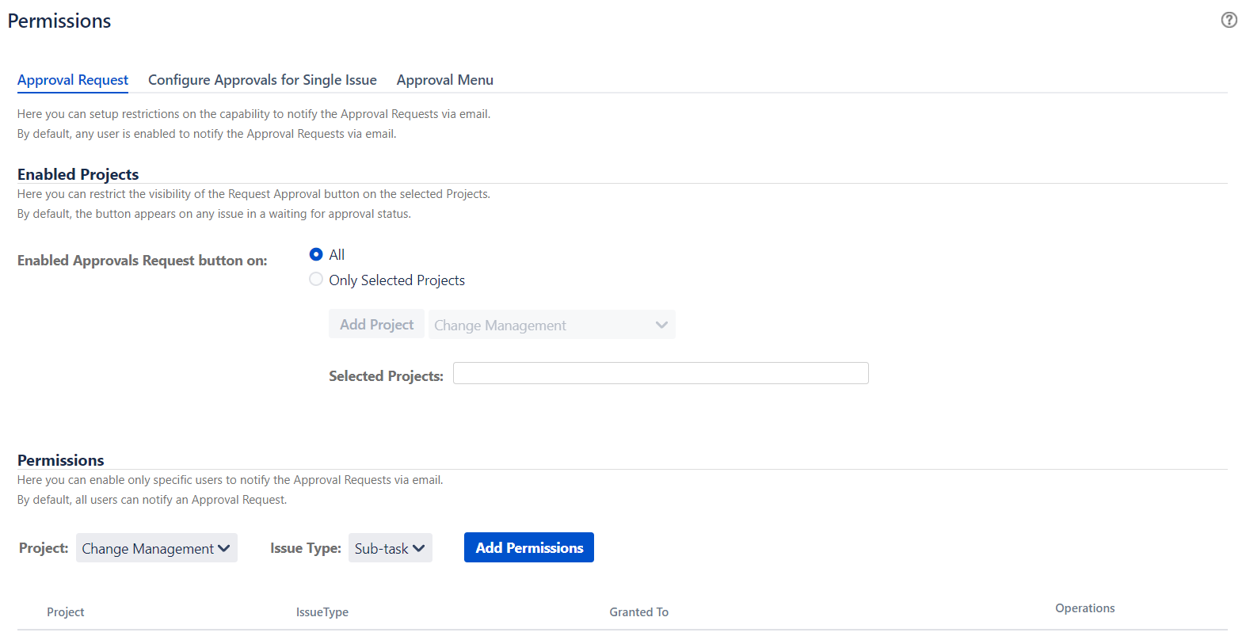The image size is (1246, 640).
Task: Click the Selected Projects label text
Action: click(386, 376)
